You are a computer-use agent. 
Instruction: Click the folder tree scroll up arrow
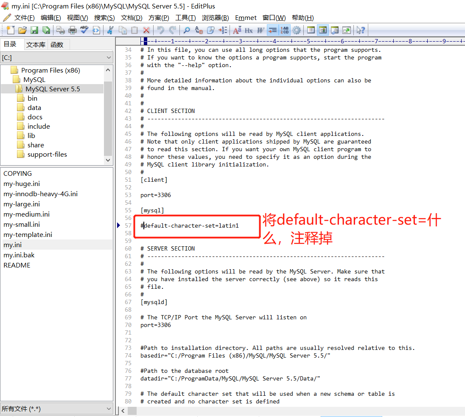(x=108, y=70)
